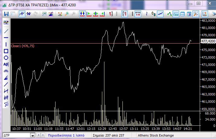Click the previous symbol left arrow button
The width and height of the screenshot is (216, 139).
[x=39, y=135]
